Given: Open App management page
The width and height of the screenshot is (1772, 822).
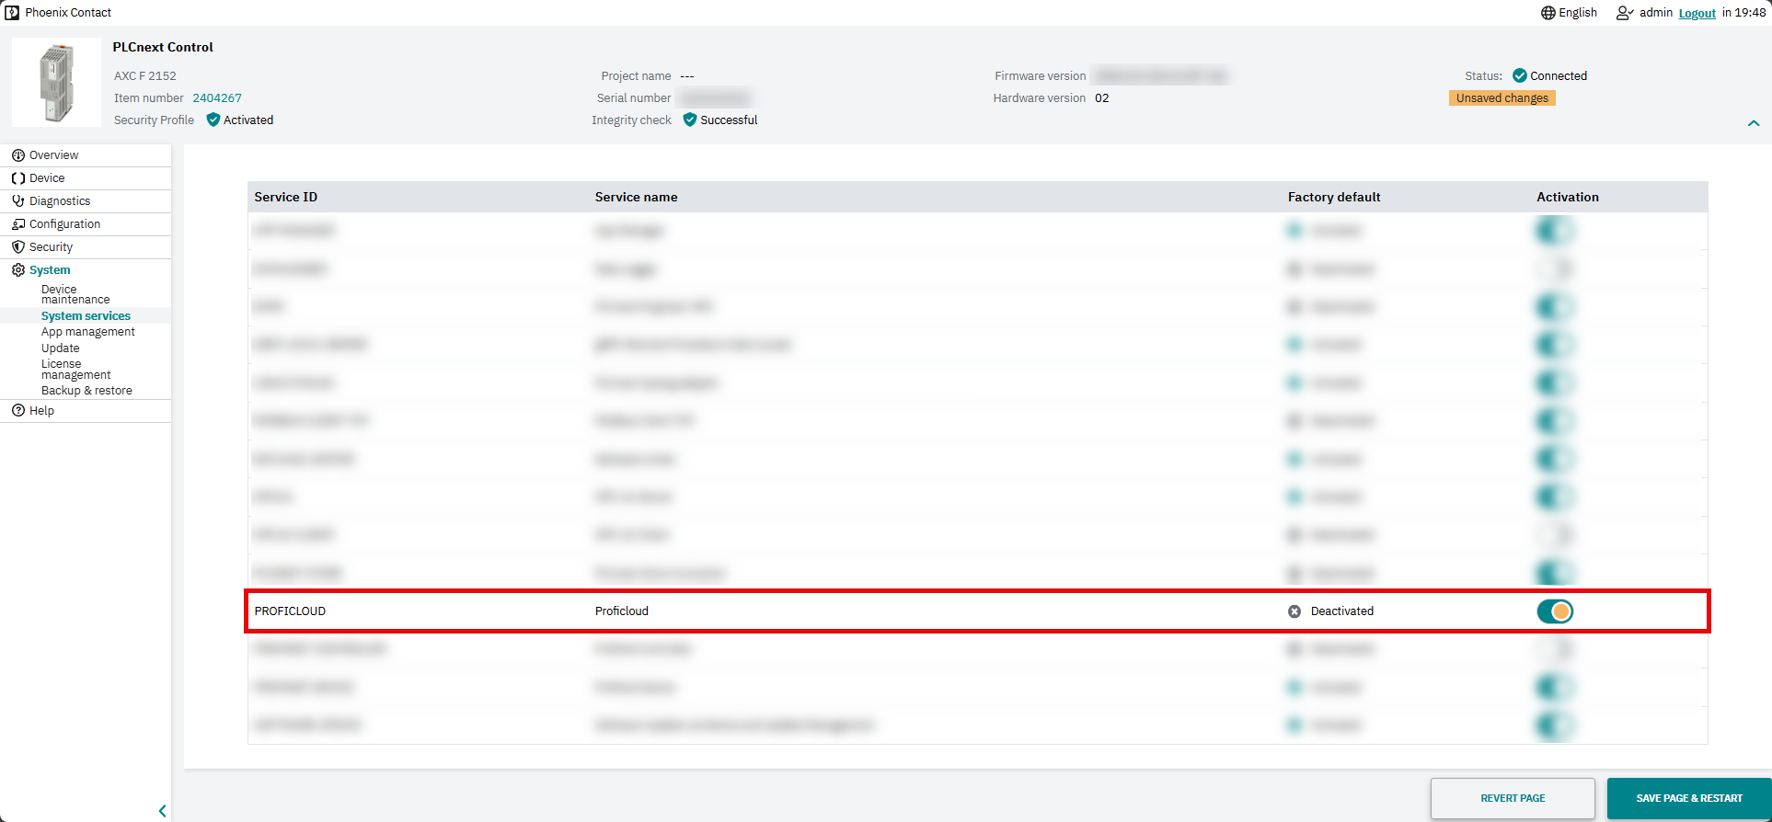Looking at the screenshot, I should (87, 332).
